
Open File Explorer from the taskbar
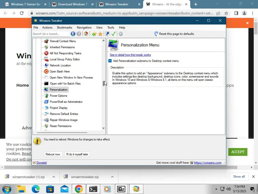click(x=21, y=189)
